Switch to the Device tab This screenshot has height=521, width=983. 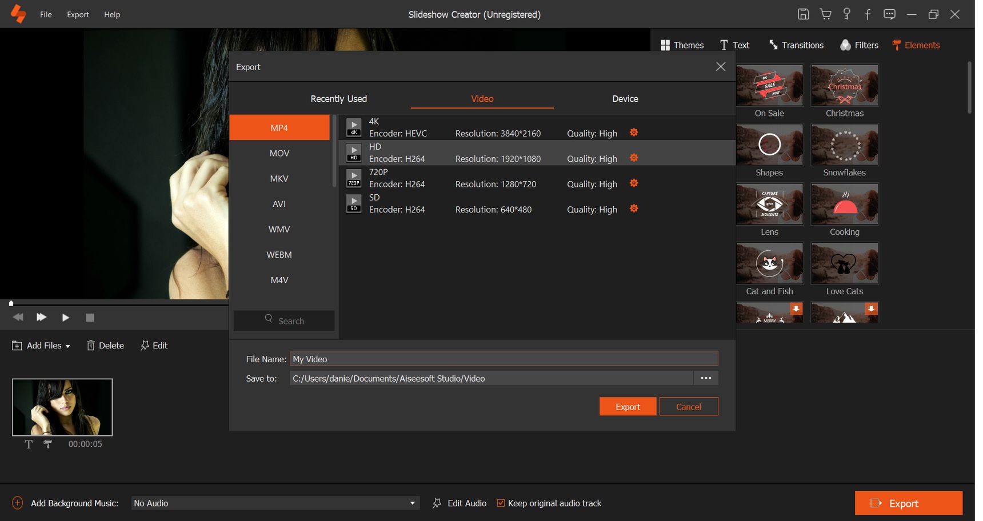click(x=625, y=99)
